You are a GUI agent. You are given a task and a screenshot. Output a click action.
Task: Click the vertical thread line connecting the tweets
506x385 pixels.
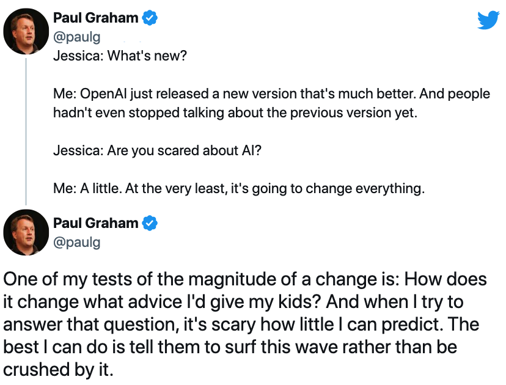[26, 131]
